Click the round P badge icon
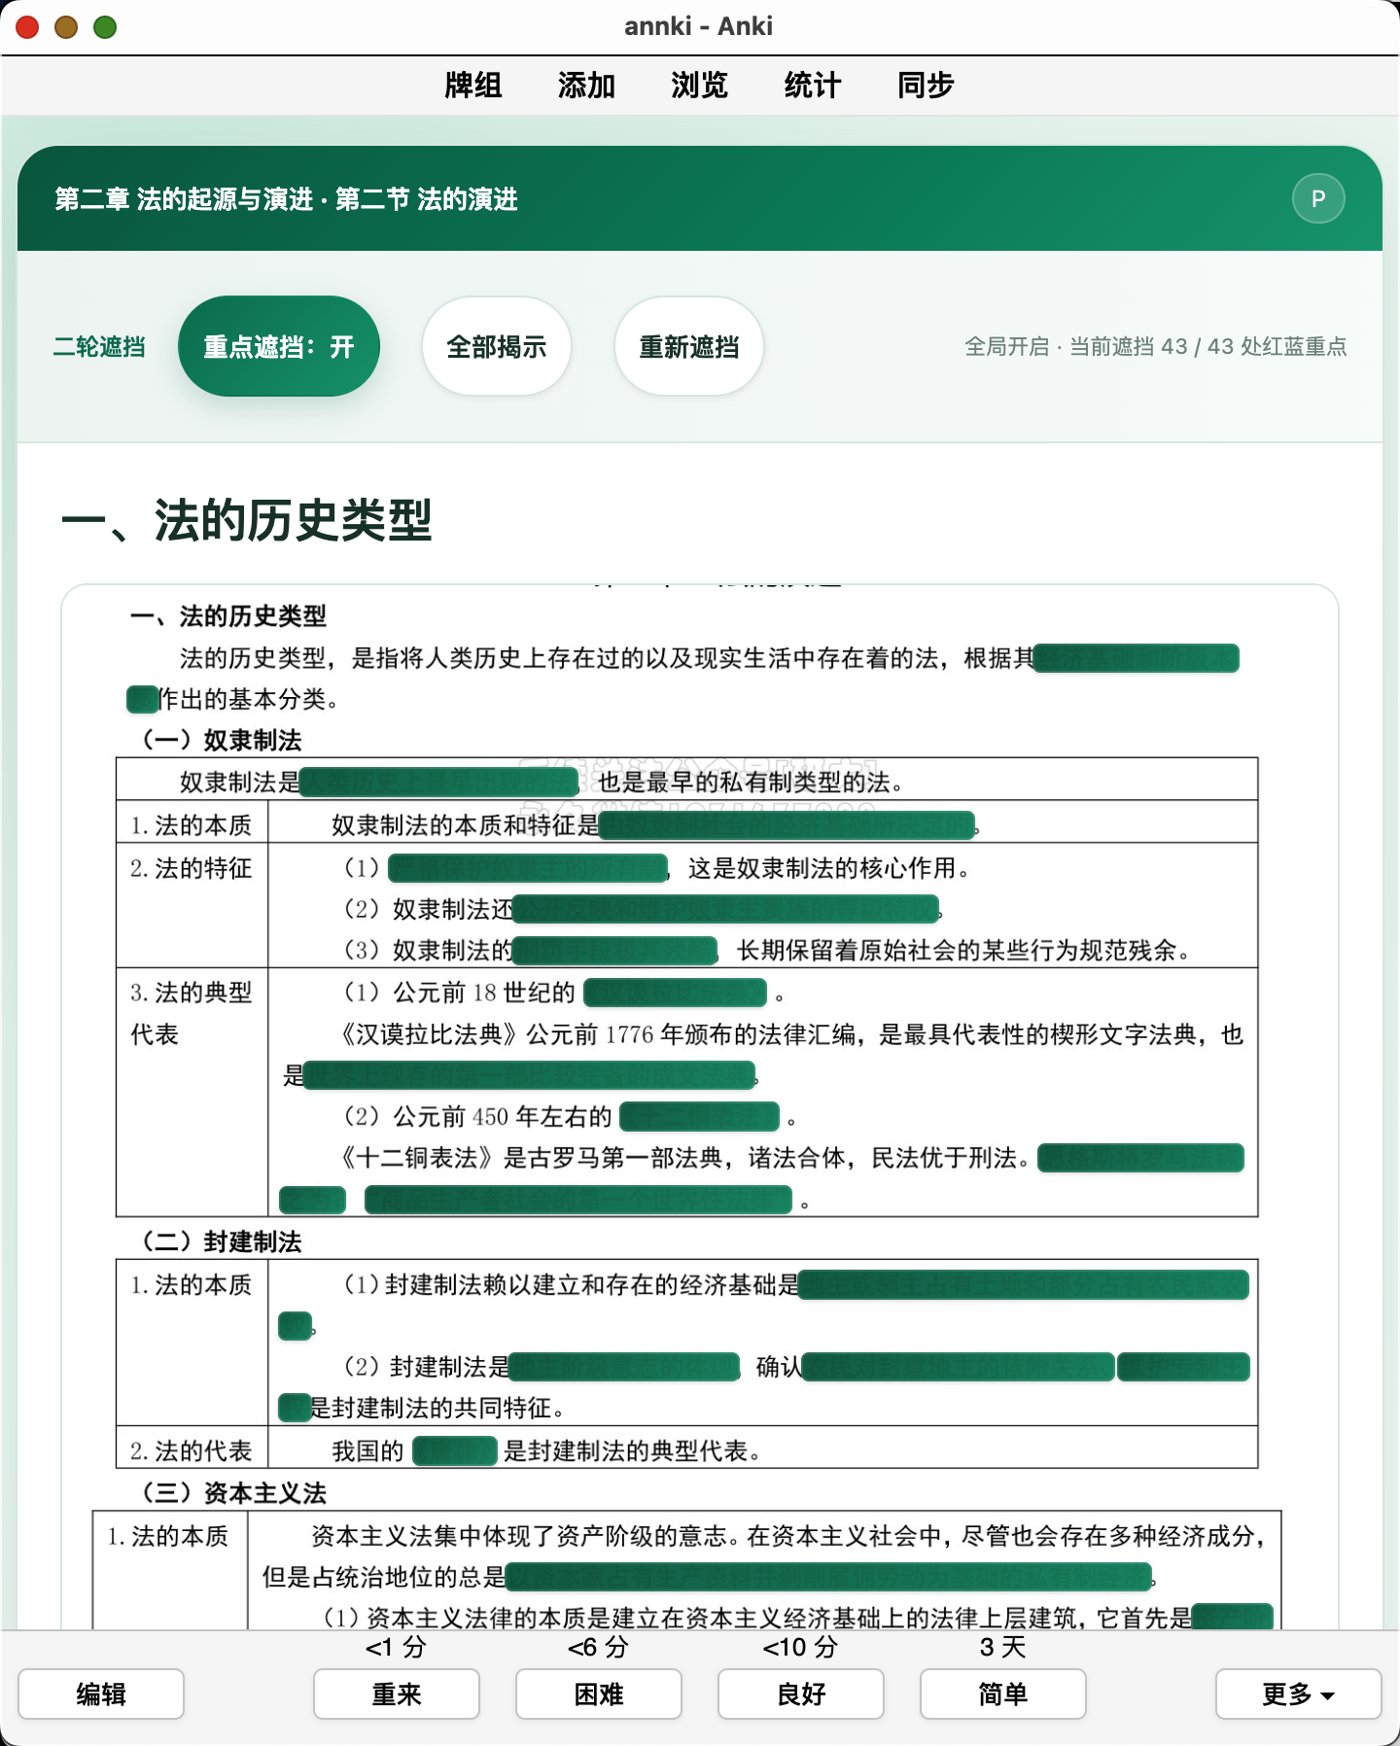This screenshot has width=1400, height=1746. click(x=1318, y=198)
